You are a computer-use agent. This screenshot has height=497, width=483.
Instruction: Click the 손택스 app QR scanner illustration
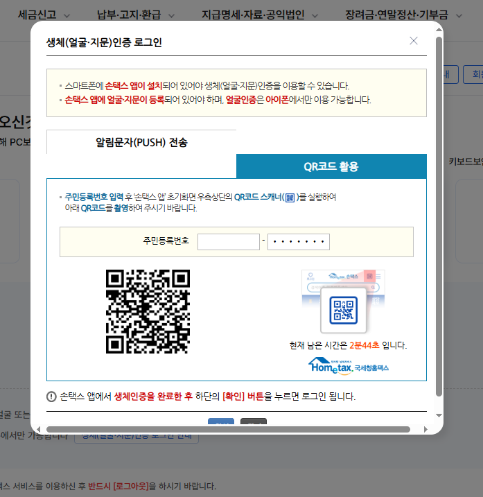point(343,302)
